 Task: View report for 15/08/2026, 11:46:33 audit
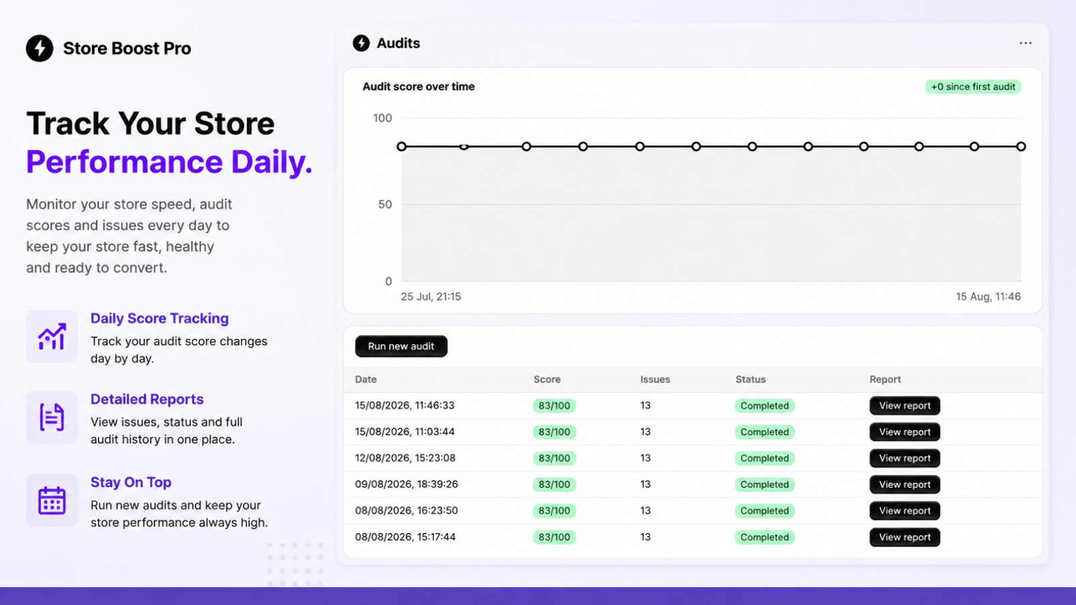pyautogui.click(x=905, y=406)
